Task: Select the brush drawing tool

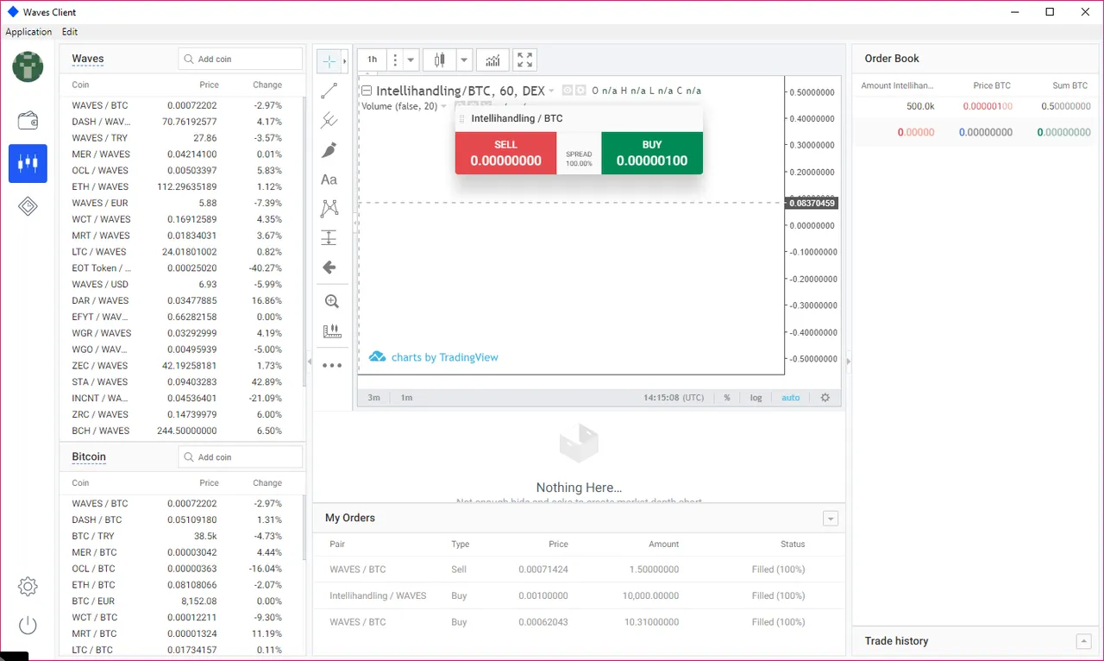Action: 329,150
